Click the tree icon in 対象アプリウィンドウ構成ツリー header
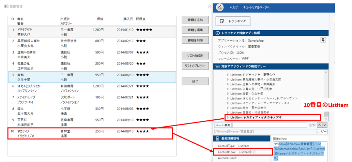This screenshot has width=352, height=162. pos(217,66)
